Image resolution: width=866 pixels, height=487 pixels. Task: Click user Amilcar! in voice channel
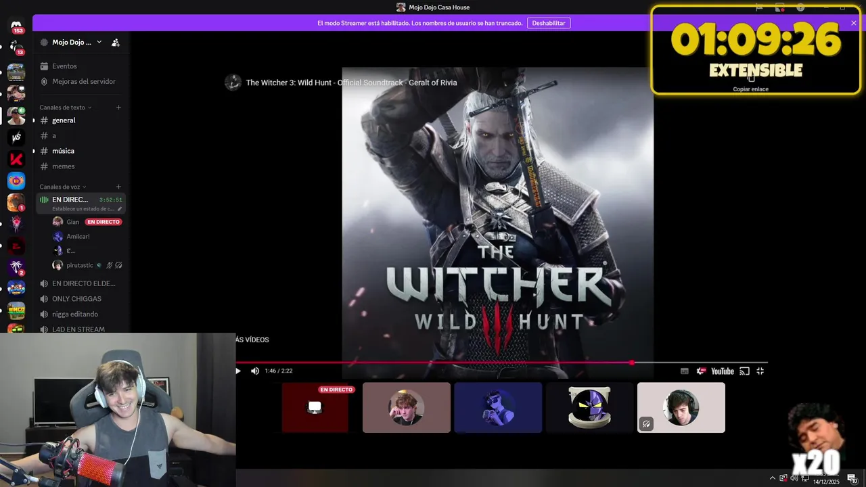click(78, 237)
